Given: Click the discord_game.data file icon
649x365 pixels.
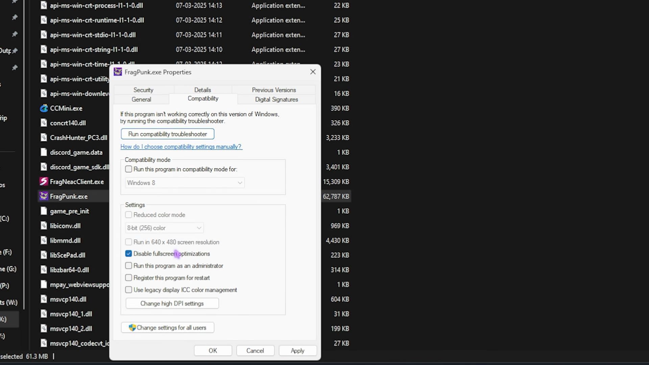Looking at the screenshot, I should point(44,152).
